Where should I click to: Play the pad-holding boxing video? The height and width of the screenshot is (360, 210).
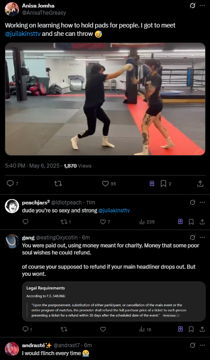pyautogui.click(x=105, y=99)
